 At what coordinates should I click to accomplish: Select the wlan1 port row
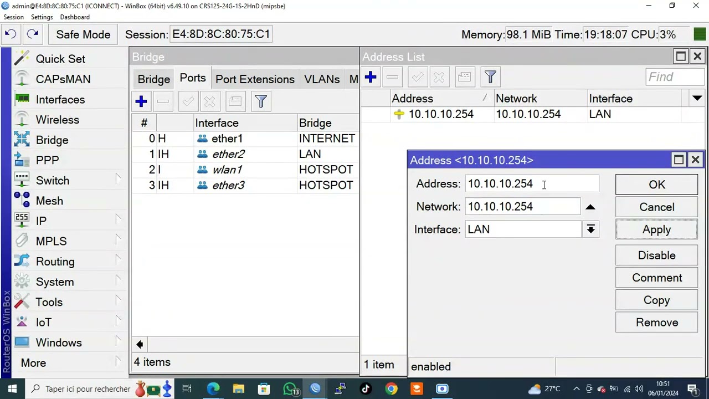(x=245, y=170)
